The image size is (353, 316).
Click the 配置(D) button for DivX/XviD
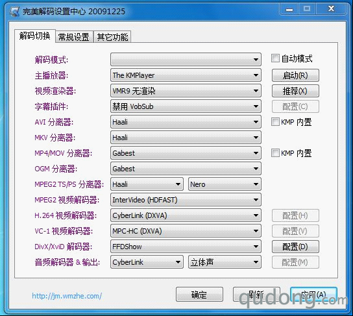coord(295,247)
